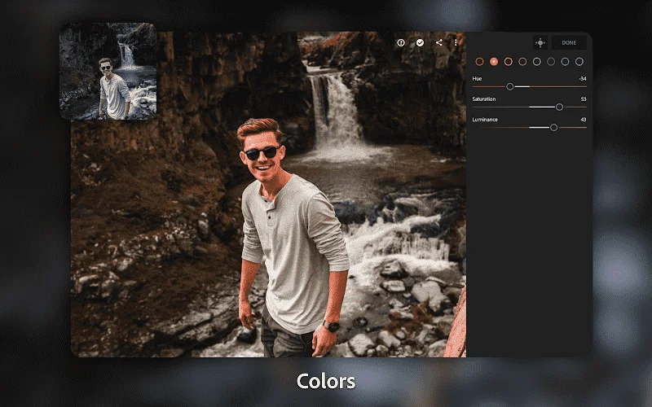The width and height of the screenshot is (652, 407).
Task: Select the first (red) color circle
Action: (479, 62)
